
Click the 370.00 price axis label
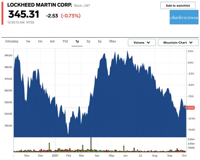tap(8, 79)
